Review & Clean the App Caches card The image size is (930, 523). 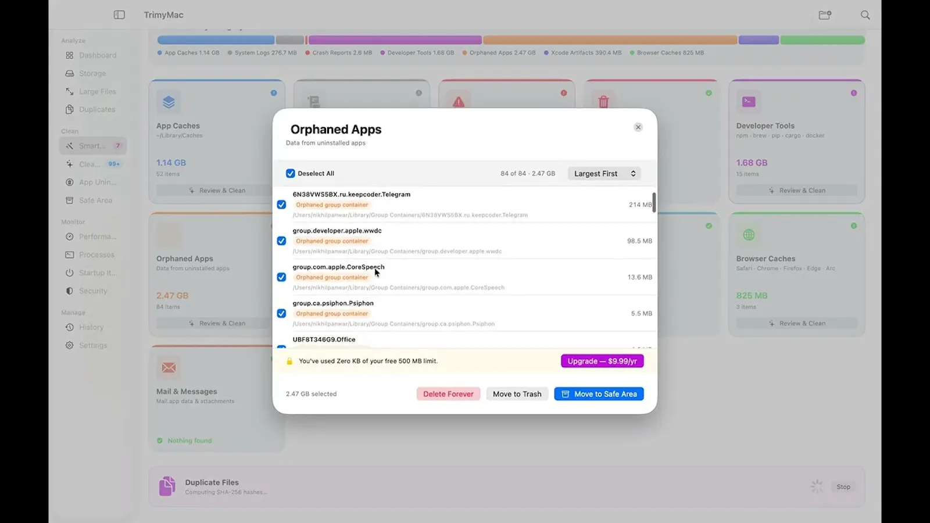[x=217, y=190]
